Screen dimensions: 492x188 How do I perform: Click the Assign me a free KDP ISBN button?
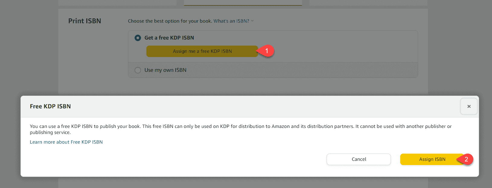pyautogui.click(x=202, y=51)
